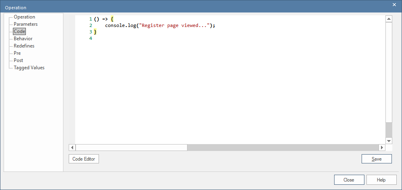Click line number 4 in gutter
Image resolution: width=402 pixels, height=190 pixels.
coord(91,38)
